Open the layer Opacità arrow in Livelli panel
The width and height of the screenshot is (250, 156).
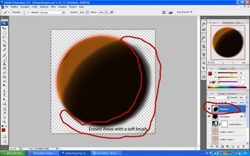pyautogui.click(x=247, y=97)
